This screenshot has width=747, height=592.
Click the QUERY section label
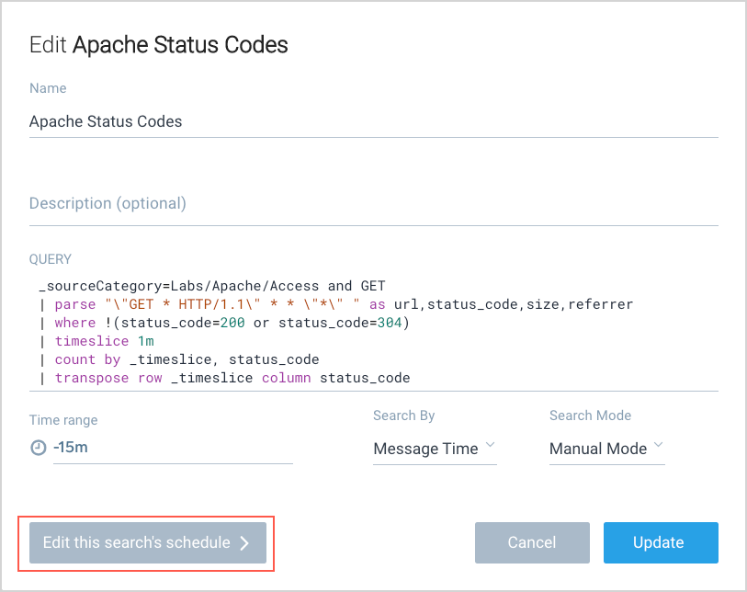(x=50, y=259)
